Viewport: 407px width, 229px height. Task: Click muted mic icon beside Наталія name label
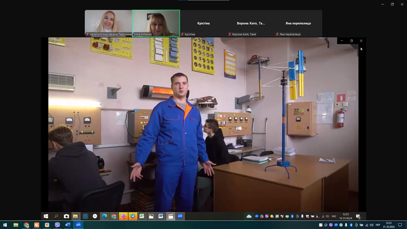[87, 34]
